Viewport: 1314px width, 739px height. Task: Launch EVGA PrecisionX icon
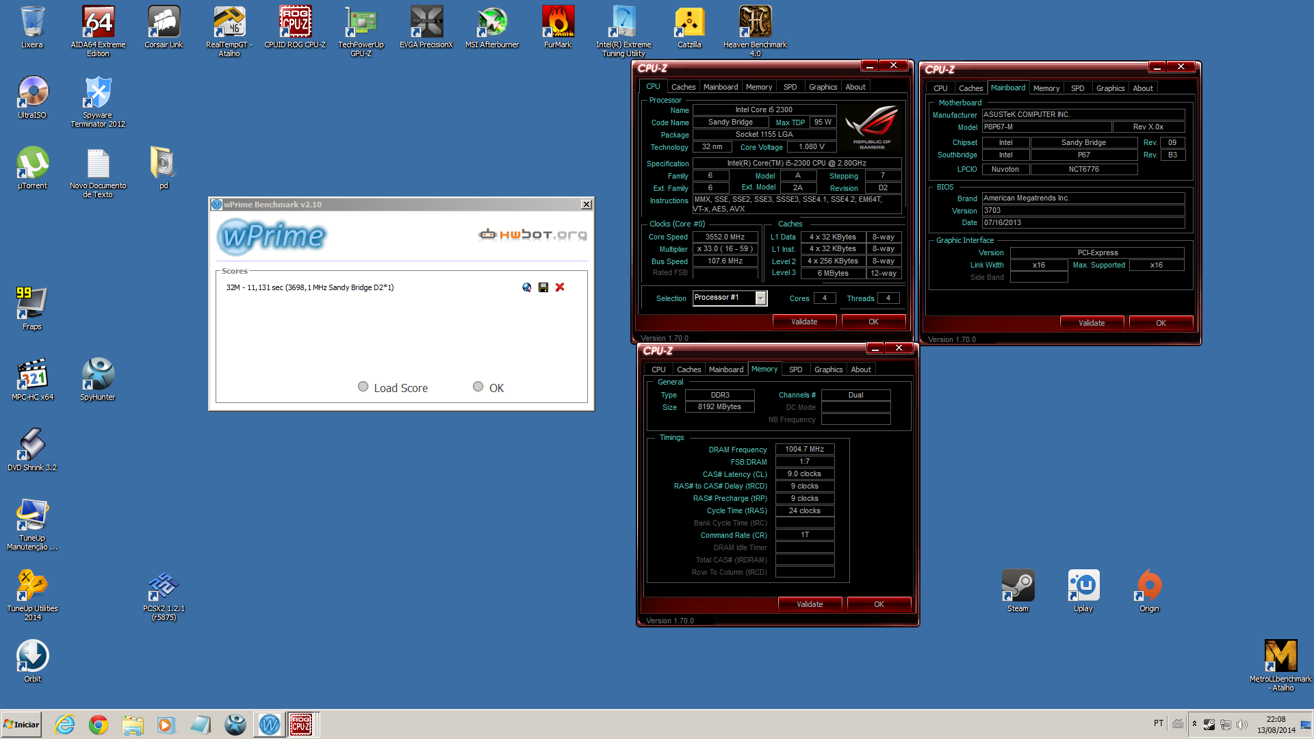point(426,27)
